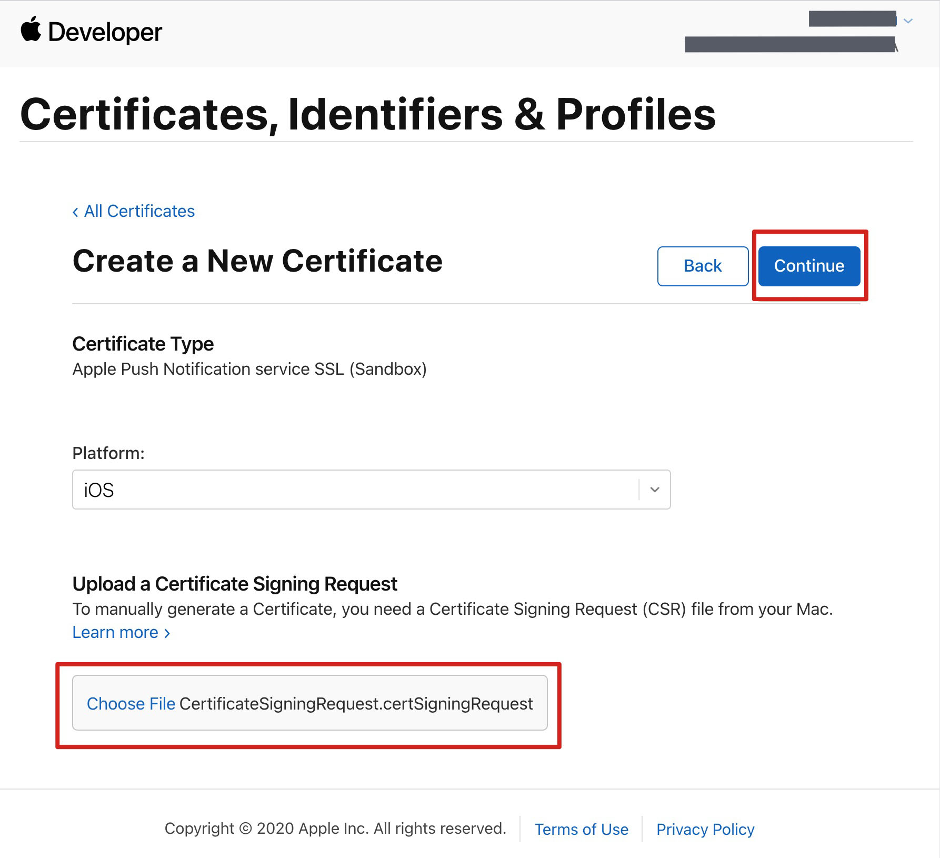Open the Learn more link

click(x=115, y=632)
